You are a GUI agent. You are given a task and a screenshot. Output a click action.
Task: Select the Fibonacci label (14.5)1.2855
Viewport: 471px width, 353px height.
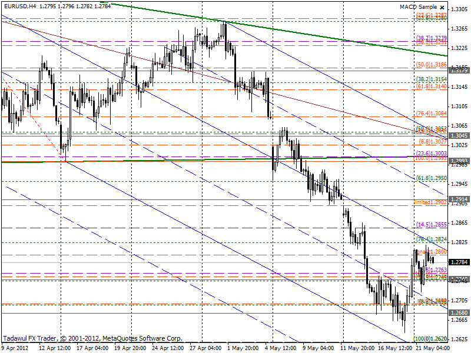[432, 225]
